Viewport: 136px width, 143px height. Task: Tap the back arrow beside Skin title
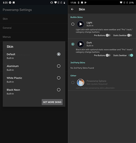click(72, 9)
